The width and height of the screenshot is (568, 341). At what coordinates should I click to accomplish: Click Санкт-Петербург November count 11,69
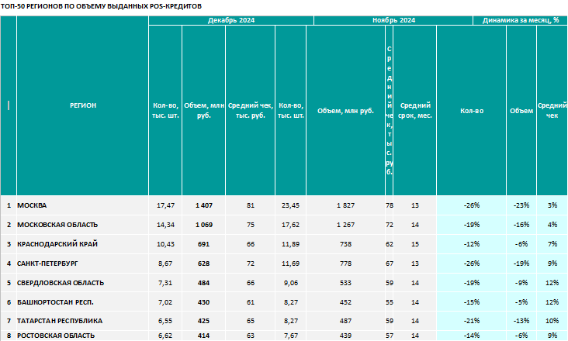(290, 263)
